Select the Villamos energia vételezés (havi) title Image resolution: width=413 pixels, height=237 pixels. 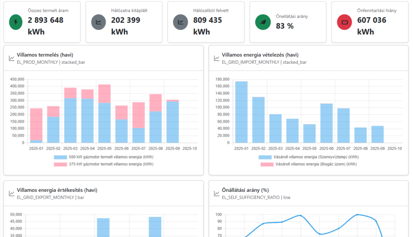(260, 55)
